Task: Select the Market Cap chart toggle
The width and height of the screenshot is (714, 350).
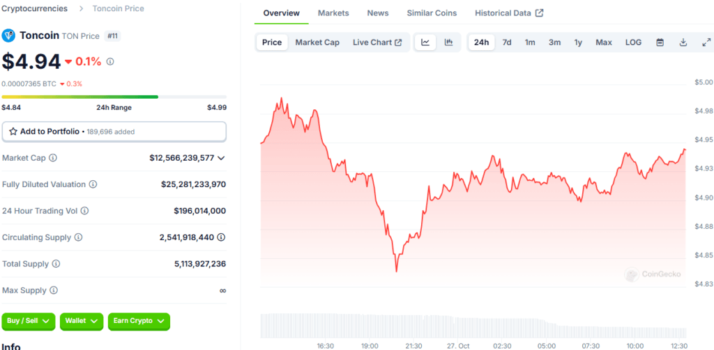Action: coord(317,42)
